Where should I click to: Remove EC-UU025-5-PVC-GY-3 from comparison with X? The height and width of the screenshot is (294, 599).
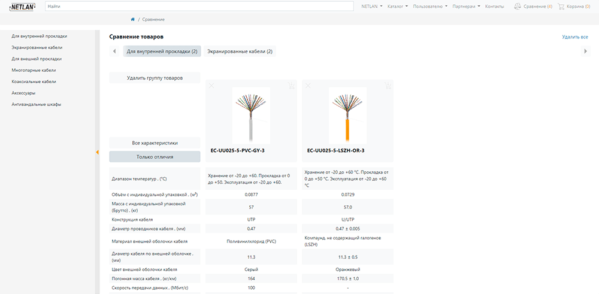click(211, 86)
